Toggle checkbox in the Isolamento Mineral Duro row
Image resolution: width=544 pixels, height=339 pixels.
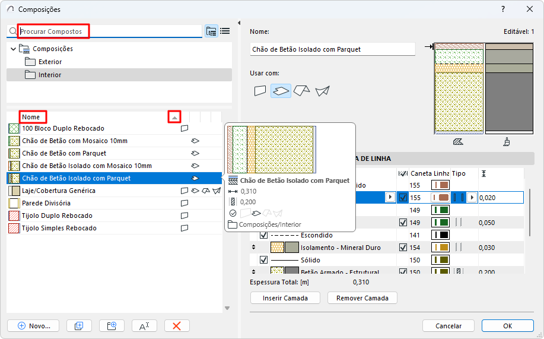point(403,248)
